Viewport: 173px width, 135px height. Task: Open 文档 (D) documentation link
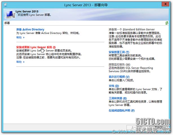pyautogui.click(x=114, y=86)
